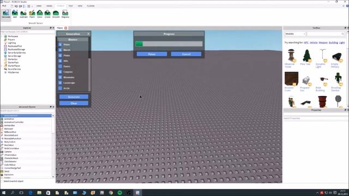
Task: Toggle the Canyons biome checkbox
Action: pyautogui.click(x=60, y=72)
